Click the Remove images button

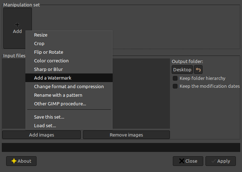pos(126,135)
